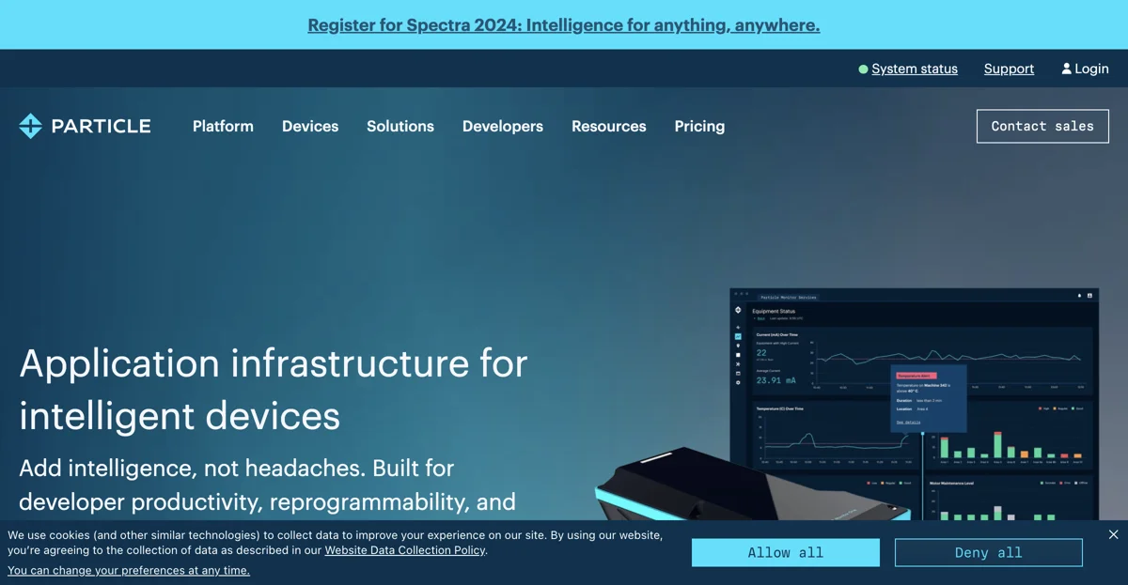This screenshot has height=585, width=1128.
Task: Click the Particle logo icon
Action: 30,126
